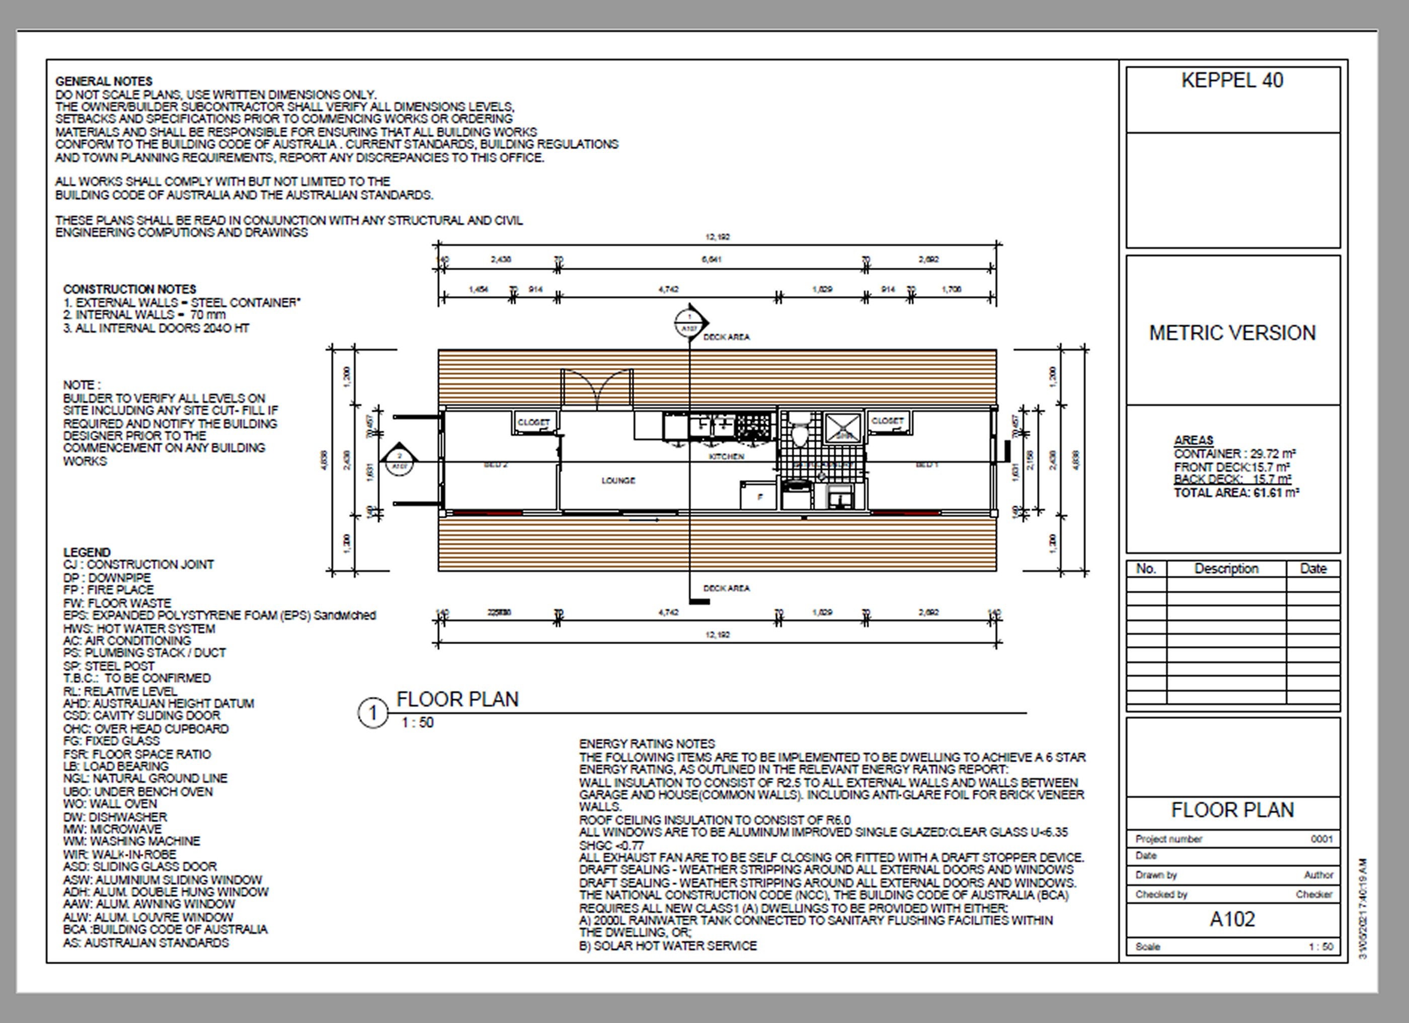1409x1023 pixels.
Task: Click the BACK DECK: 15.7 m² line
Action: 1232,479
